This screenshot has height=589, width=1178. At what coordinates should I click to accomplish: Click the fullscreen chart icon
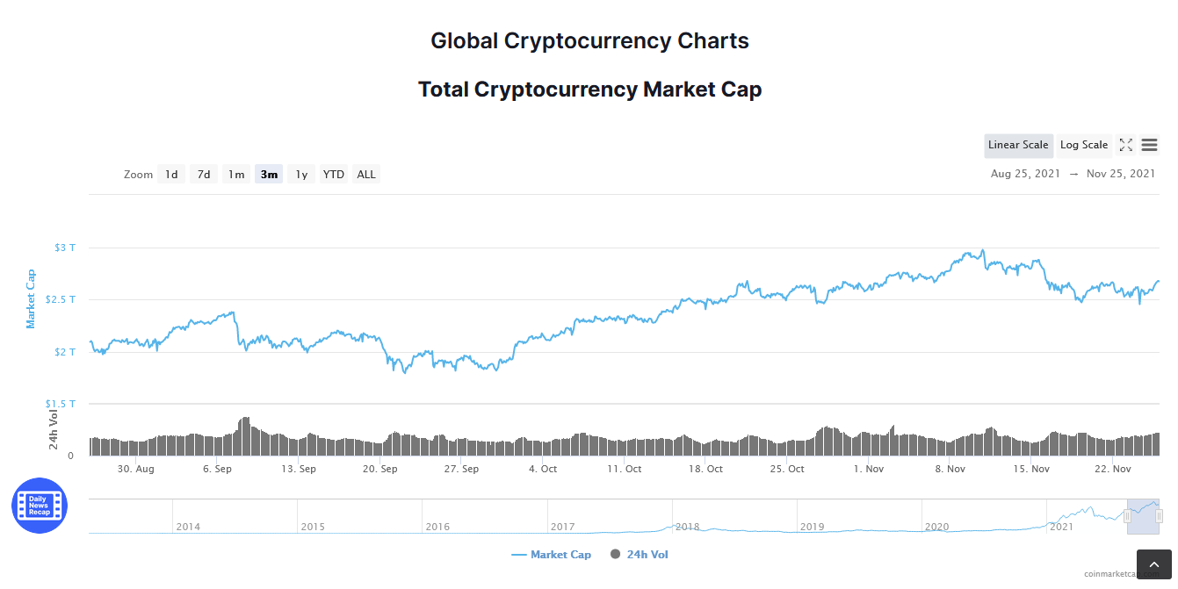[x=1125, y=145]
